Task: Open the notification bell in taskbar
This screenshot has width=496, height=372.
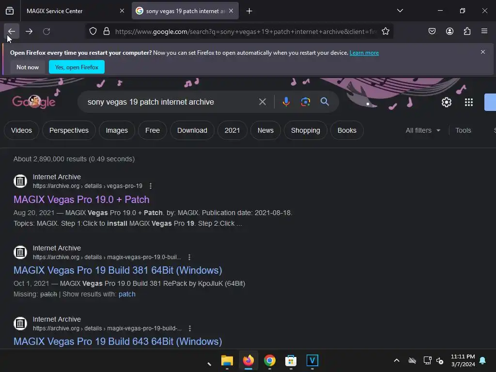Action: pos(483,360)
